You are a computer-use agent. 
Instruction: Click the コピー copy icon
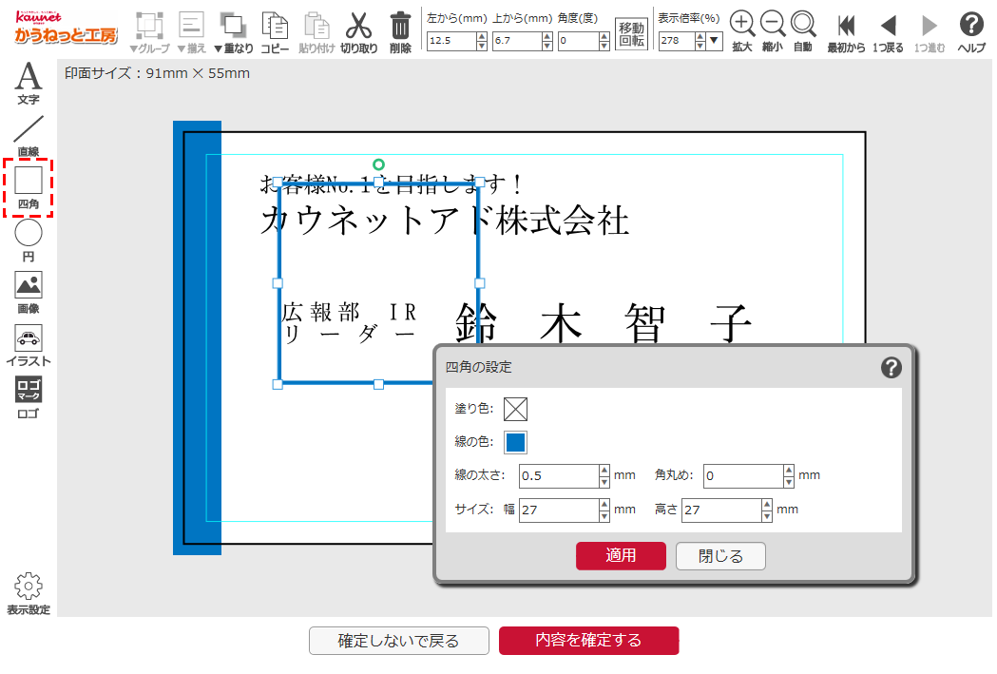tap(275, 32)
